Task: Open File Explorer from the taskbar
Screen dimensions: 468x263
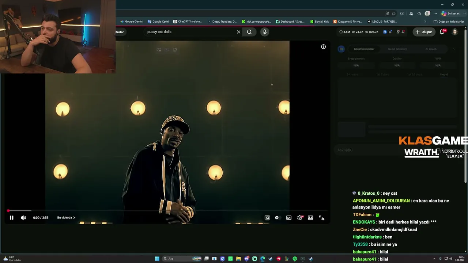Action: coord(238,259)
